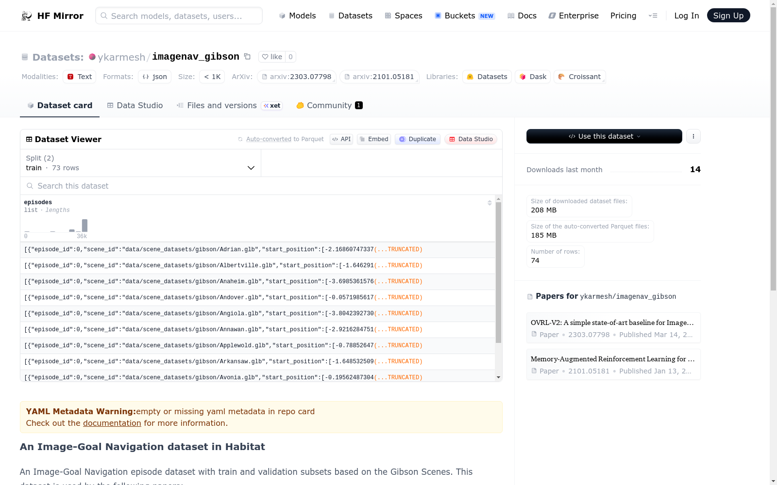Open Data Studio from the viewer header
Viewport: 777px width, 485px height.
tap(471, 139)
